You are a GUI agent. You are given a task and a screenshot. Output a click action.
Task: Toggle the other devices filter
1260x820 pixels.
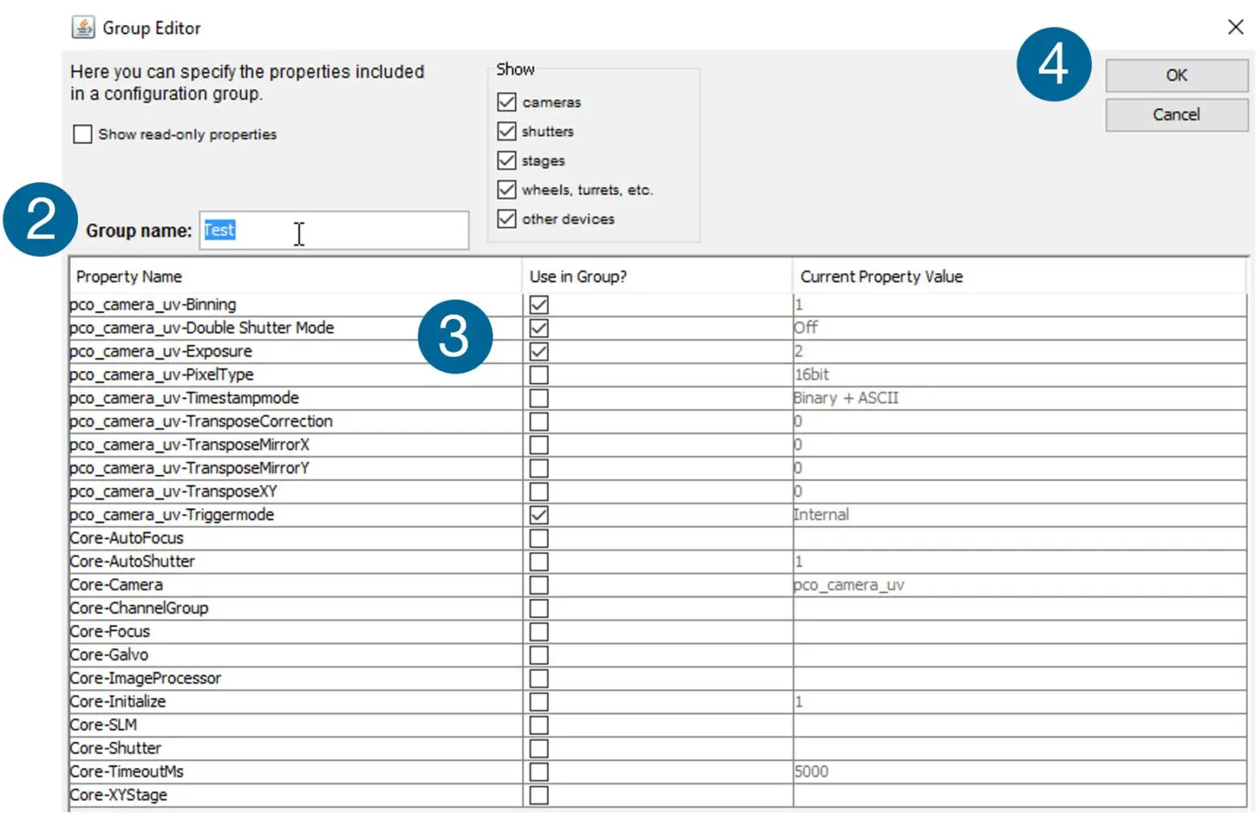coord(506,218)
